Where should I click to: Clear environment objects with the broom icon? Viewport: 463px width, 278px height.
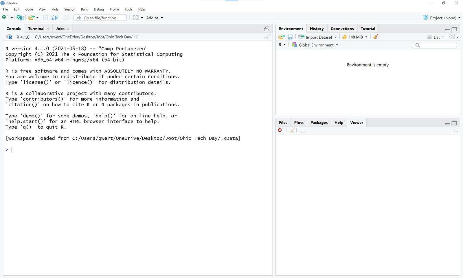[376, 37]
